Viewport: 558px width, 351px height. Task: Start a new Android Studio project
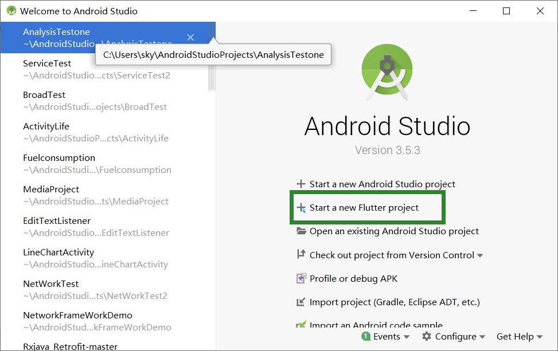[382, 184]
